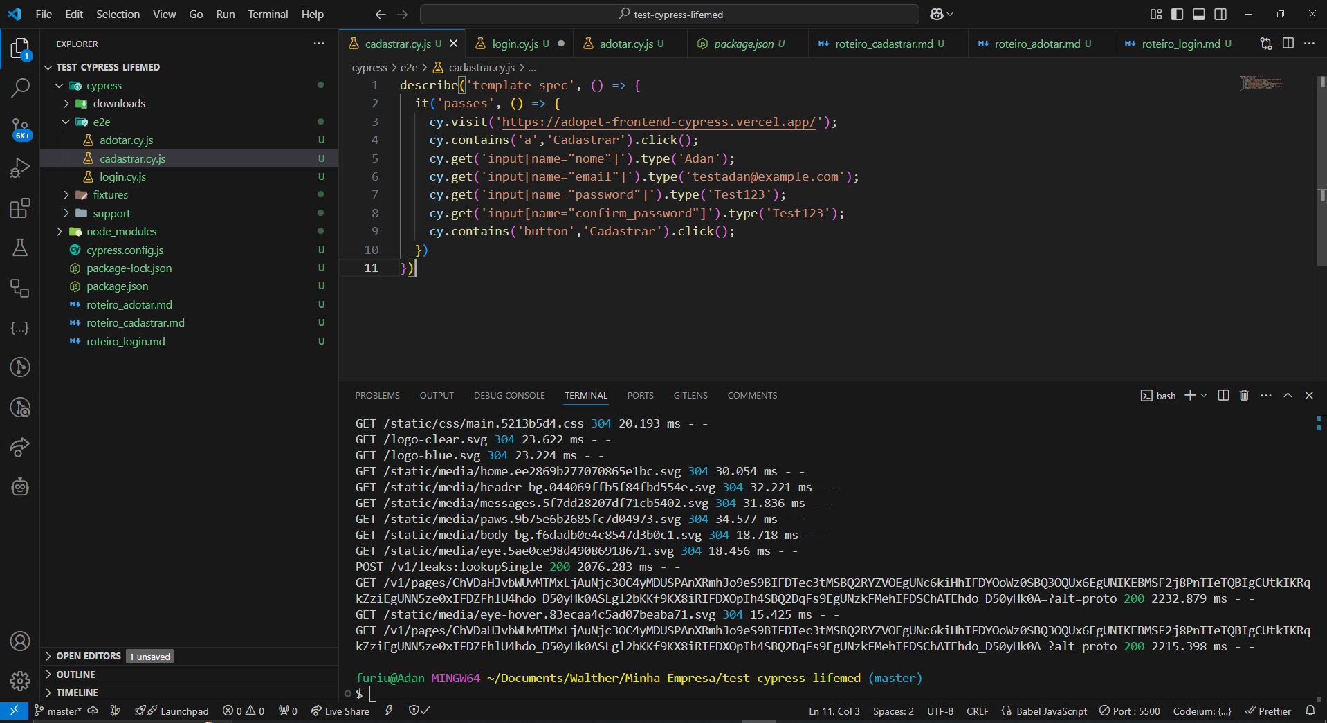Click Live Share in status bar
The width and height of the screenshot is (1327, 723).
tap(340, 711)
